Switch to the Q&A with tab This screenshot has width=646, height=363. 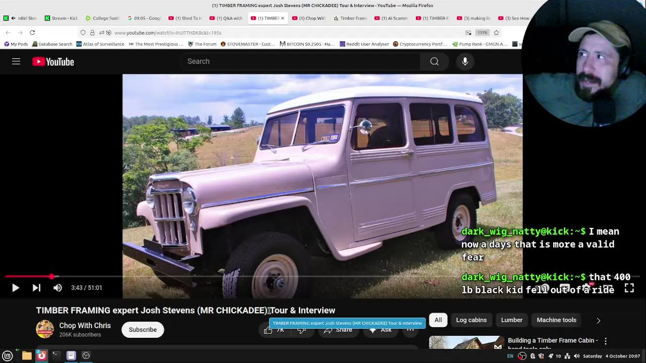click(x=227, y=18)
